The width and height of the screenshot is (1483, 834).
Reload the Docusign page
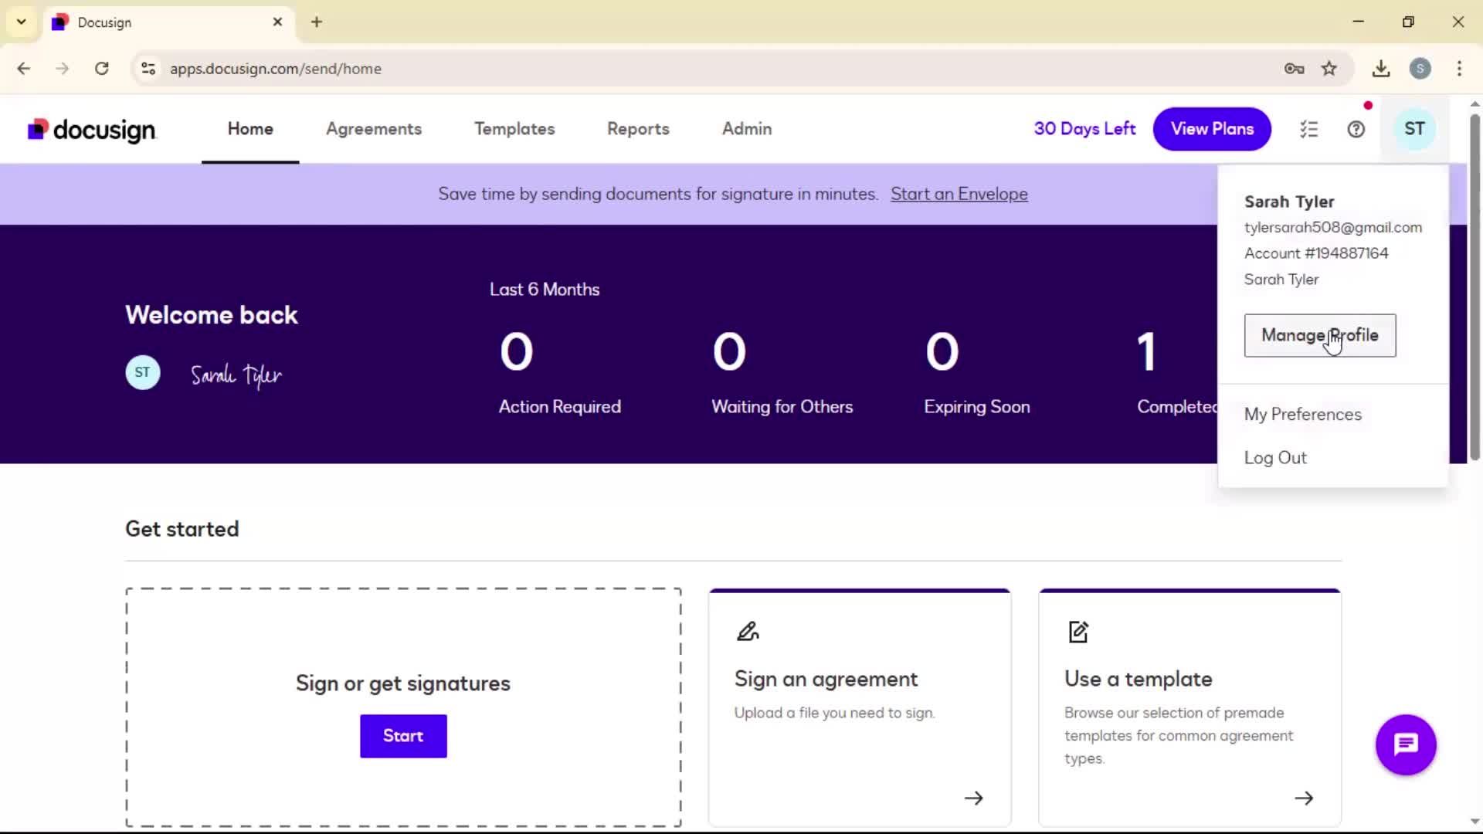click(x=101, y=69)
